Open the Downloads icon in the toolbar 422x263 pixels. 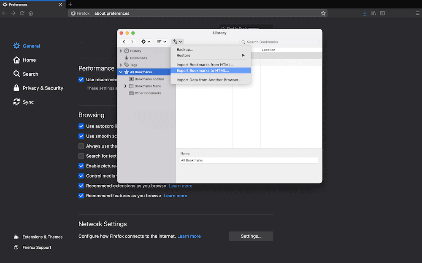tap(365, 13)
